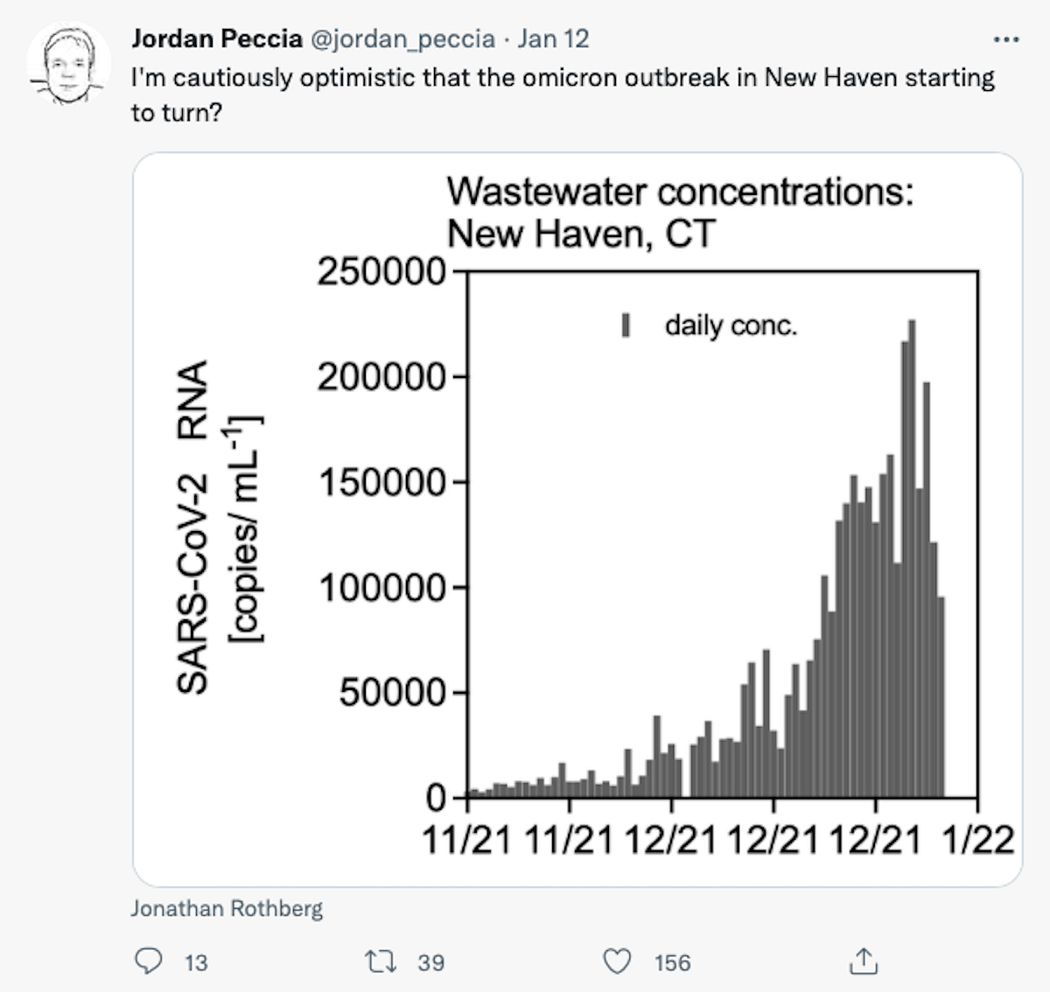Image resolution: width=1050 pixels, height=992 pixels.
Task: Click the 1/22 x-axis date label
Action: click(978, 840)
